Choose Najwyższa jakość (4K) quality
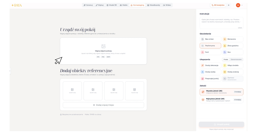 click(x=221, y=100)
